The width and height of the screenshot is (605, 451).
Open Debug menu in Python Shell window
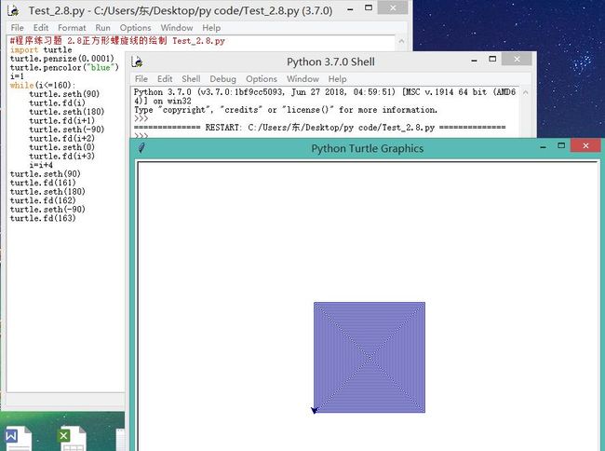click(222, 79)
